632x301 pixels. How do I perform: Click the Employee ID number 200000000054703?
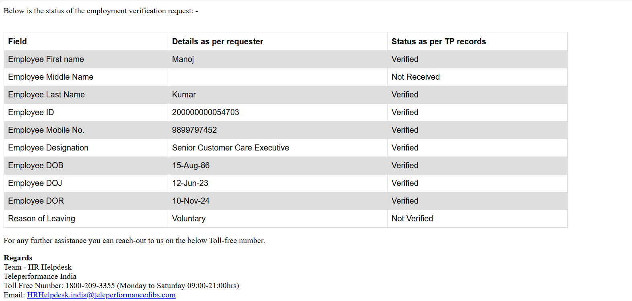[205, 112]
